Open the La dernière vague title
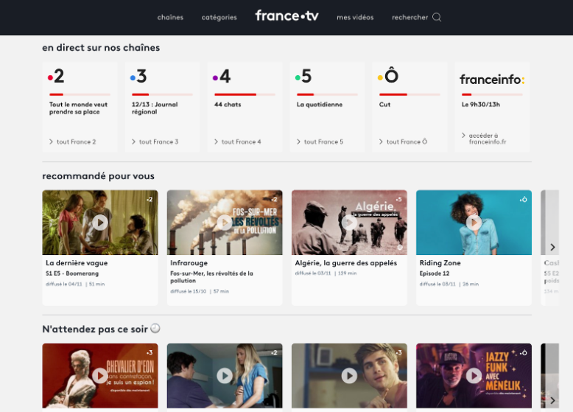The height and width of the screenshot is (412, 573). coord(77,263)
